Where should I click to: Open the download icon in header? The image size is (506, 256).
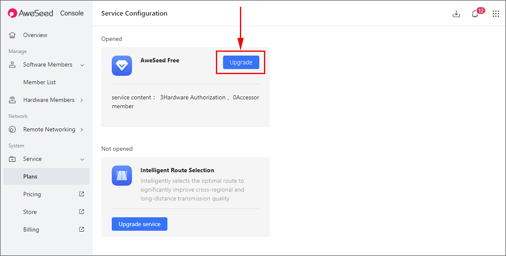pos(456,13)
